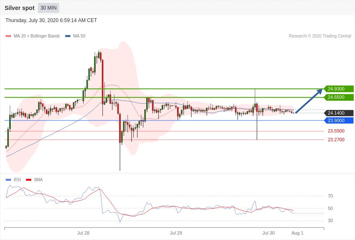Click the 30 MIN timeframe badge
The image size is (355, 240).
[48, 8]
